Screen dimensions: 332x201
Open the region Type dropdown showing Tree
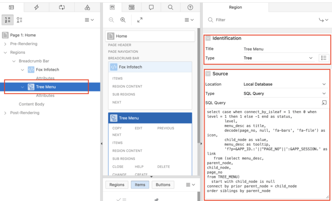tap(279, 58)
